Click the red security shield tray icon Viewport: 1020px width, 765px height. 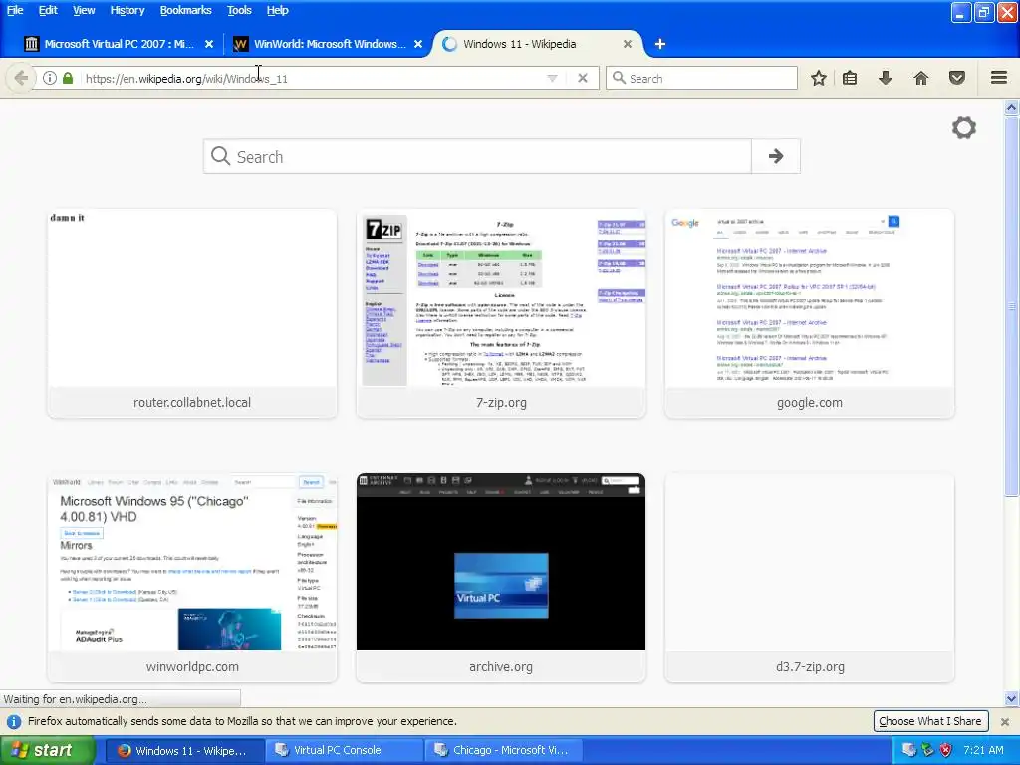pyautogui.click(x=946, y=750)
